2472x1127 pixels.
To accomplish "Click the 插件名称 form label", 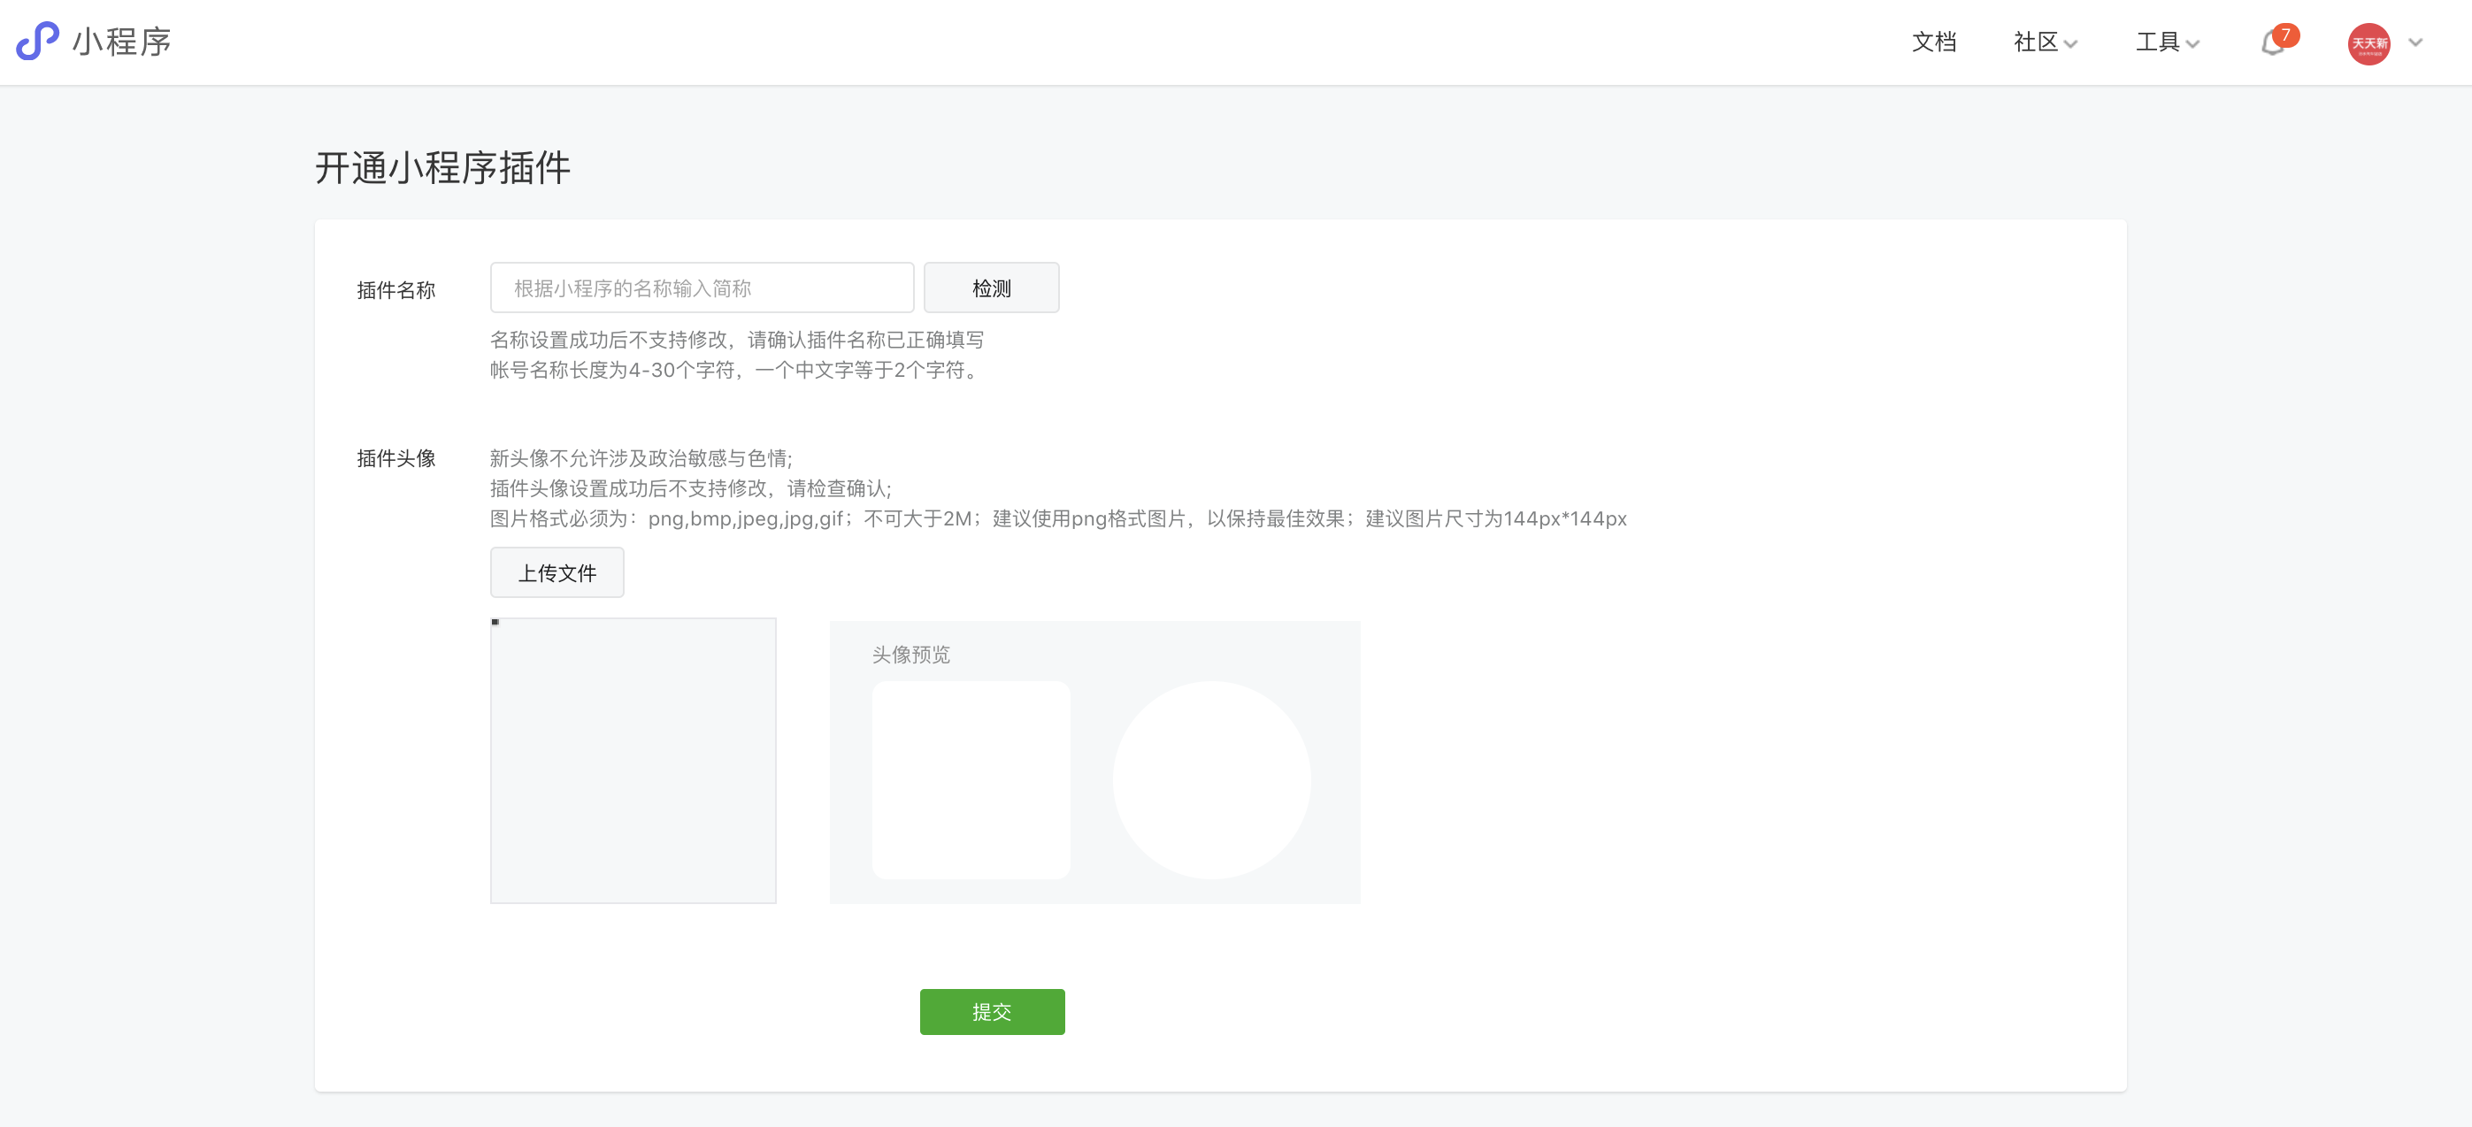I will 399,288.
